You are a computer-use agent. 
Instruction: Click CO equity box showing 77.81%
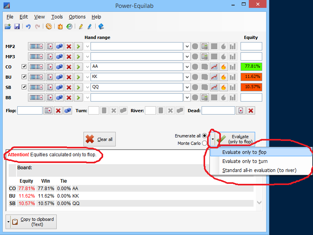click(x=251, y=67)
